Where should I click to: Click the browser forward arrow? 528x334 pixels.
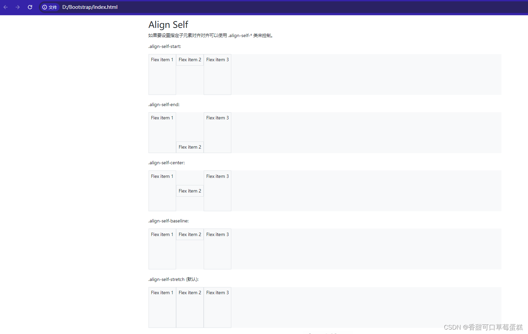point(17,7)
